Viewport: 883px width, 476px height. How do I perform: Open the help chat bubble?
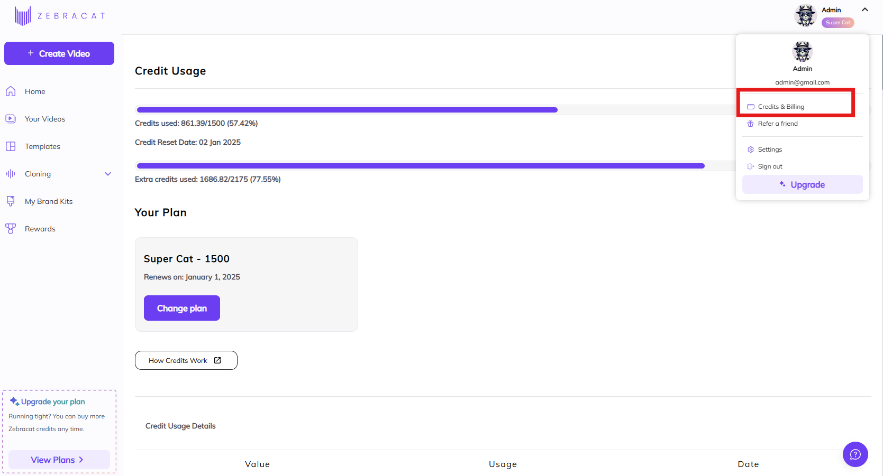[855, 454]
